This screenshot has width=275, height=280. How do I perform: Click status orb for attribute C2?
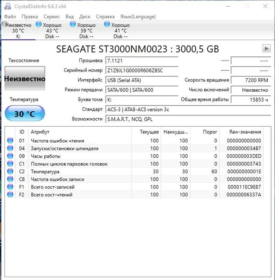10,171
